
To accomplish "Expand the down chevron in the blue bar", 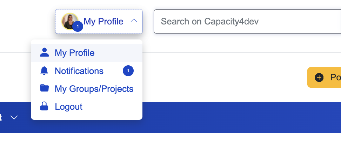I will 14,117.
